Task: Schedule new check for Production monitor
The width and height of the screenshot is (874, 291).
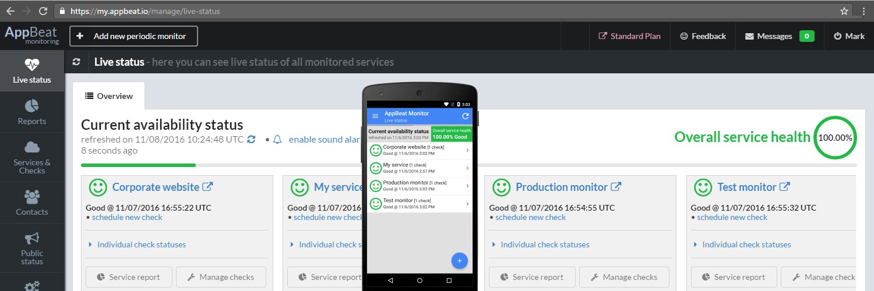Action: (530, 217)
